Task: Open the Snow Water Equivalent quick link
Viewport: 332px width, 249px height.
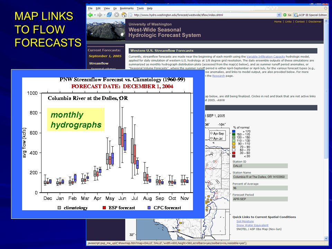Action: (252, 225)
